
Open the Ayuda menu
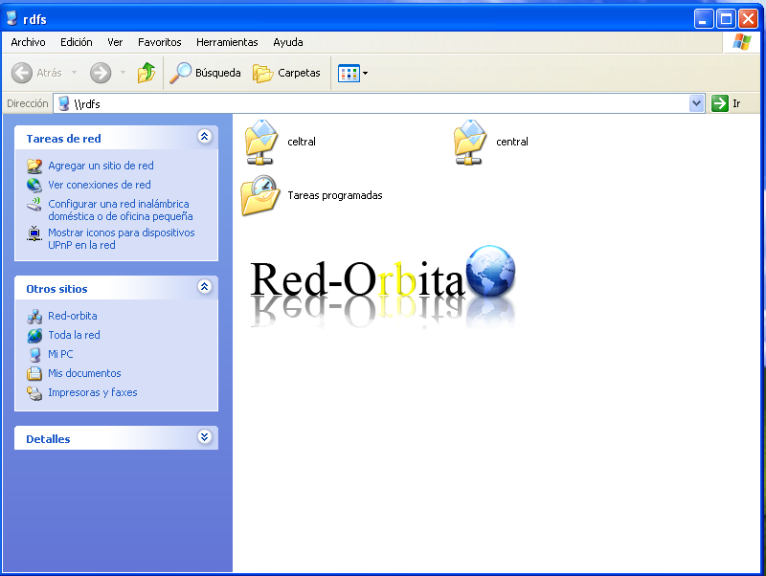tap(288, 42)
